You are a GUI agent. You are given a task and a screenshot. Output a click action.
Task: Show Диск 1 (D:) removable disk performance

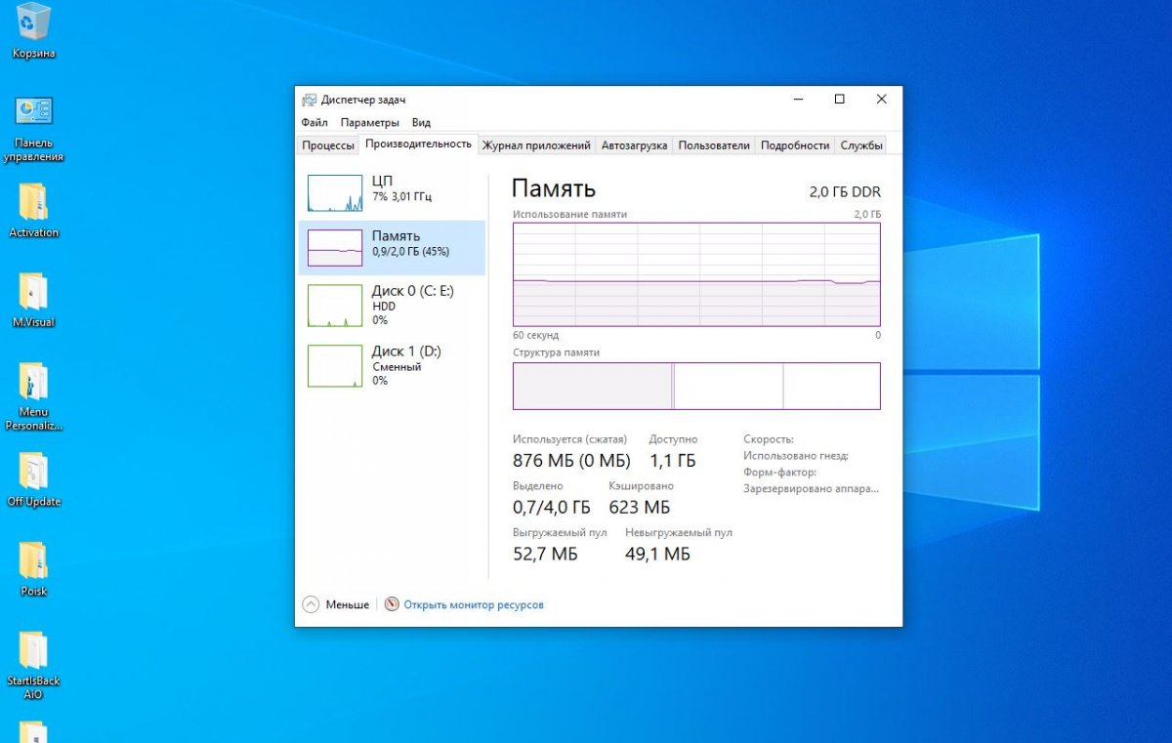point(392,365)
